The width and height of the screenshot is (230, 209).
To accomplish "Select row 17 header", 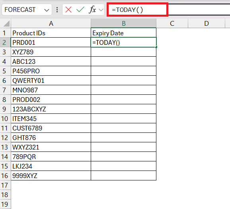I will tap(5, 185).
